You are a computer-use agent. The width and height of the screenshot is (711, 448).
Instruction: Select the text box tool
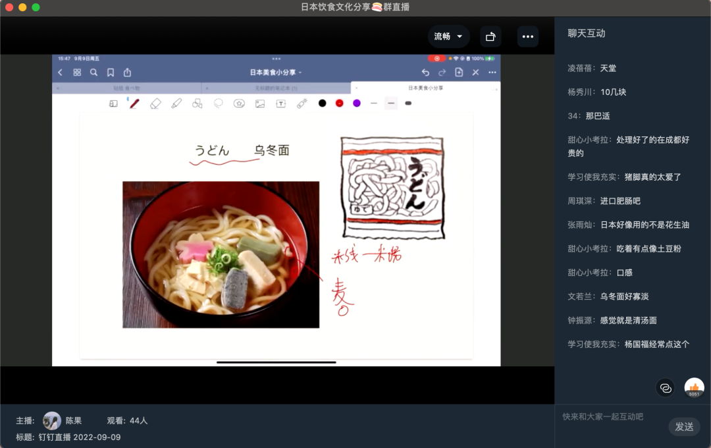click(x=280, y=103)
